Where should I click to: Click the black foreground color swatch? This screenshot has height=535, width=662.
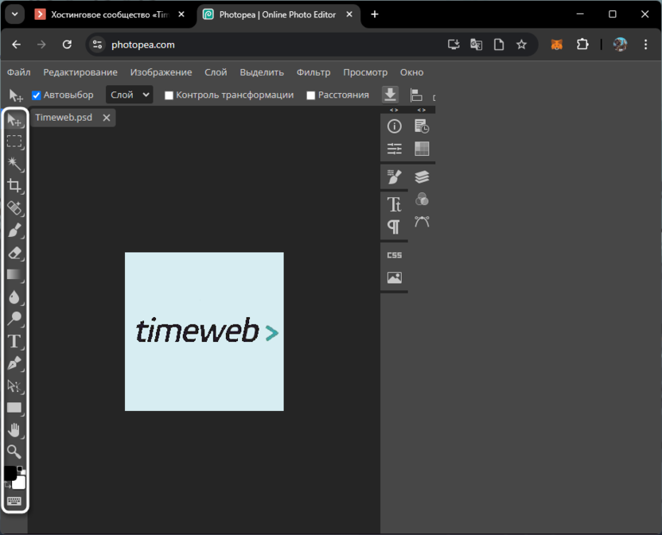[10, 474]
